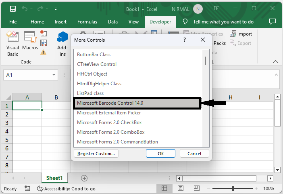Open the Visual Basic editor
This screenshot has width=283, height=194.
tap(12, 43)
